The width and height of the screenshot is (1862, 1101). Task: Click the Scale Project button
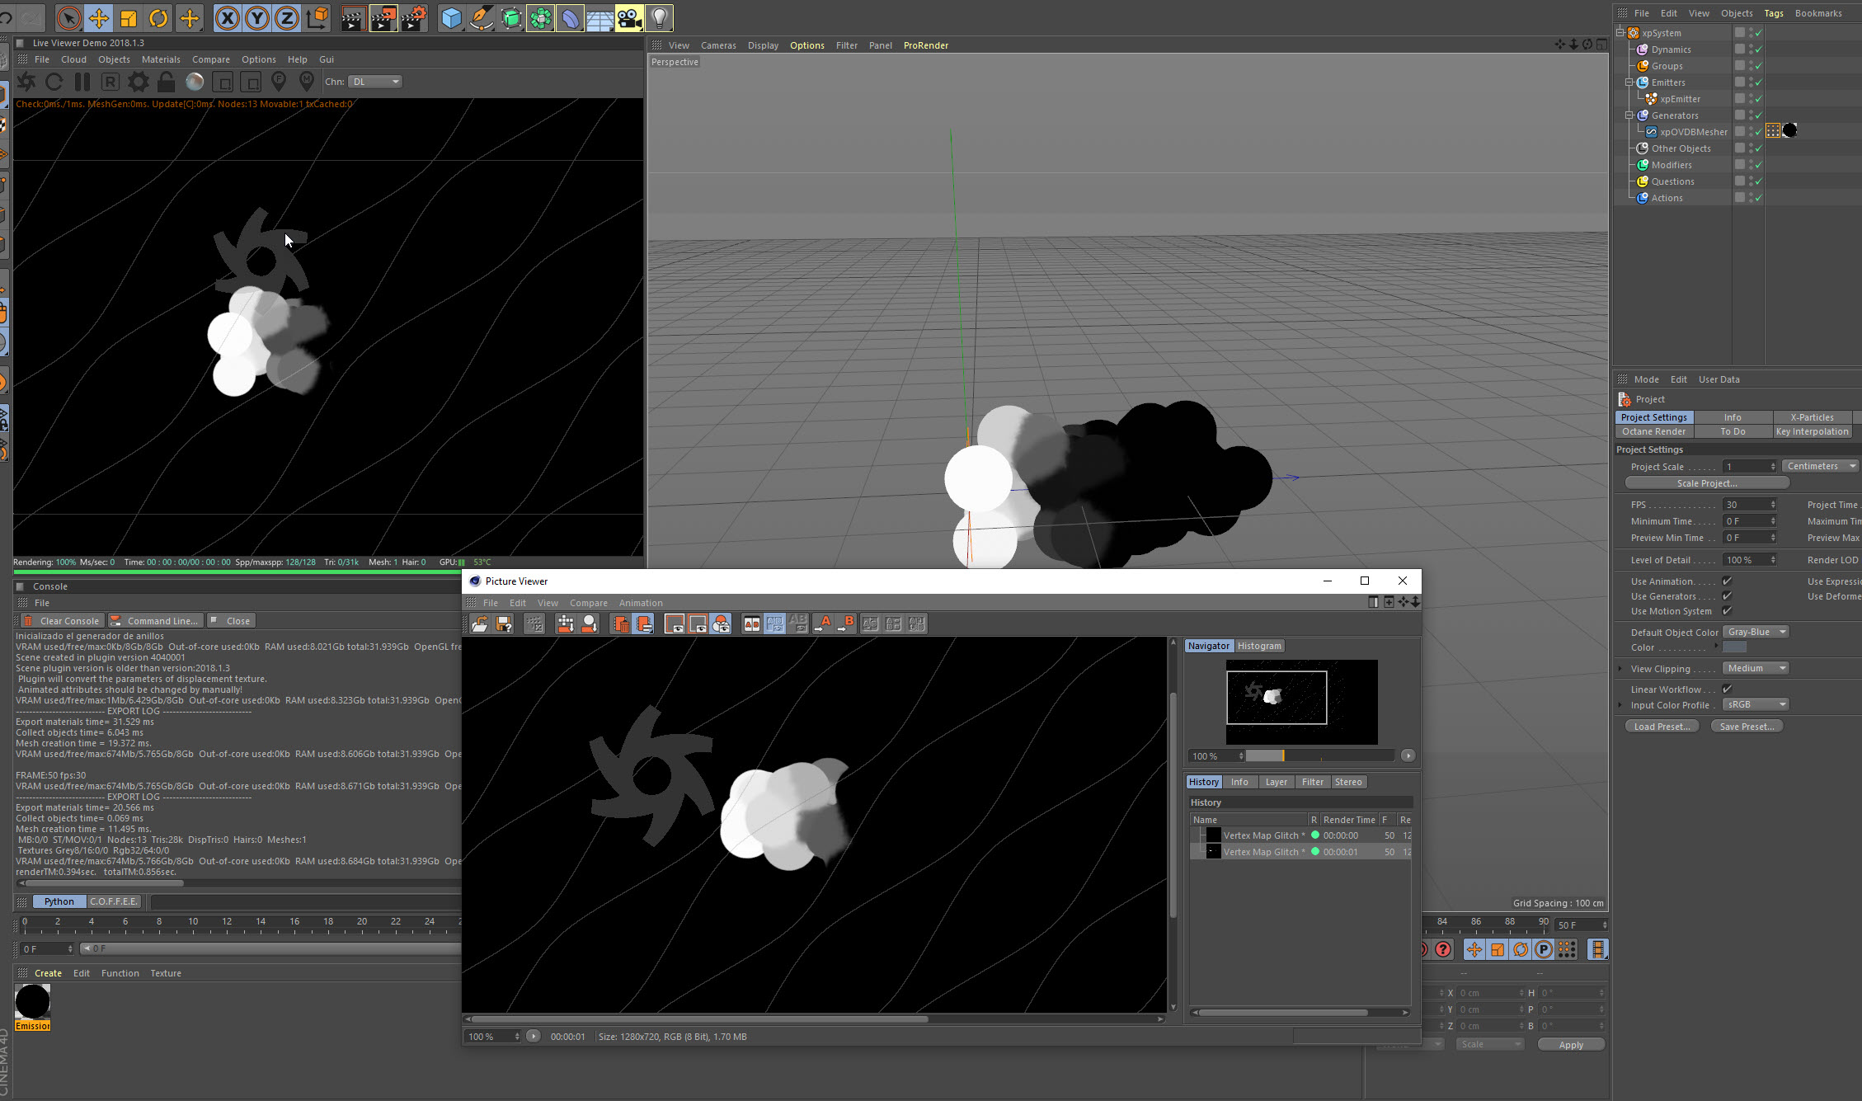(x=1706, y=483)
